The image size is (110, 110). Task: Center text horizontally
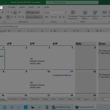point(12,17)
